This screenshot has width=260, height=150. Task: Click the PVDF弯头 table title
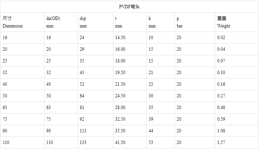pyautogui.click(x=129, y=7)
